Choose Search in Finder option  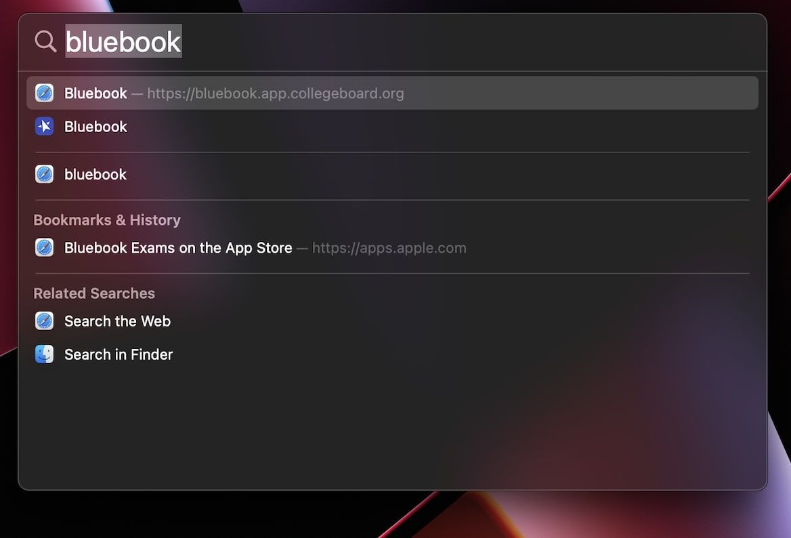118,354
